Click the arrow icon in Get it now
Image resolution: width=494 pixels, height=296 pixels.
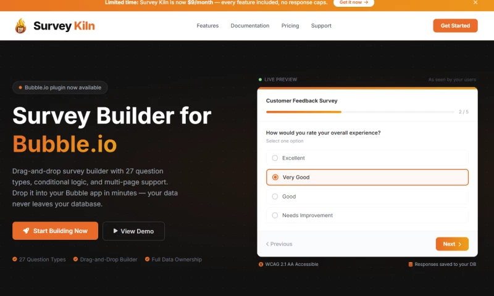(366, 2)
